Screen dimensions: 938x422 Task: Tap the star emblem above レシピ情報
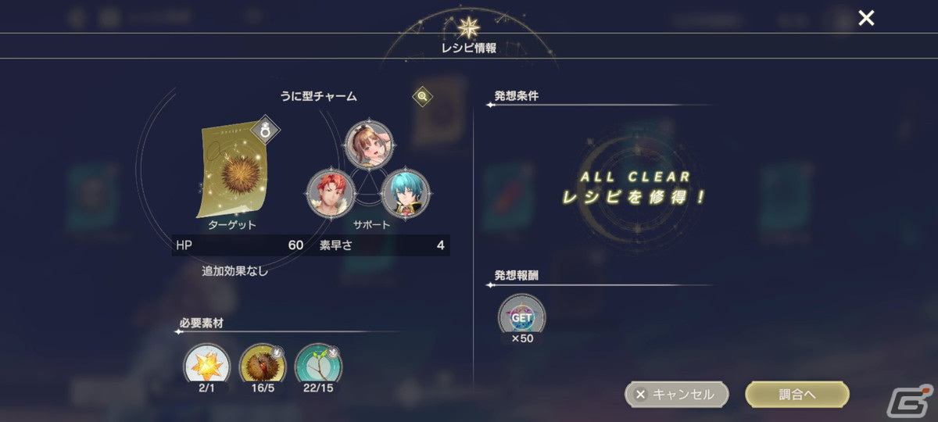pos(469,28)
